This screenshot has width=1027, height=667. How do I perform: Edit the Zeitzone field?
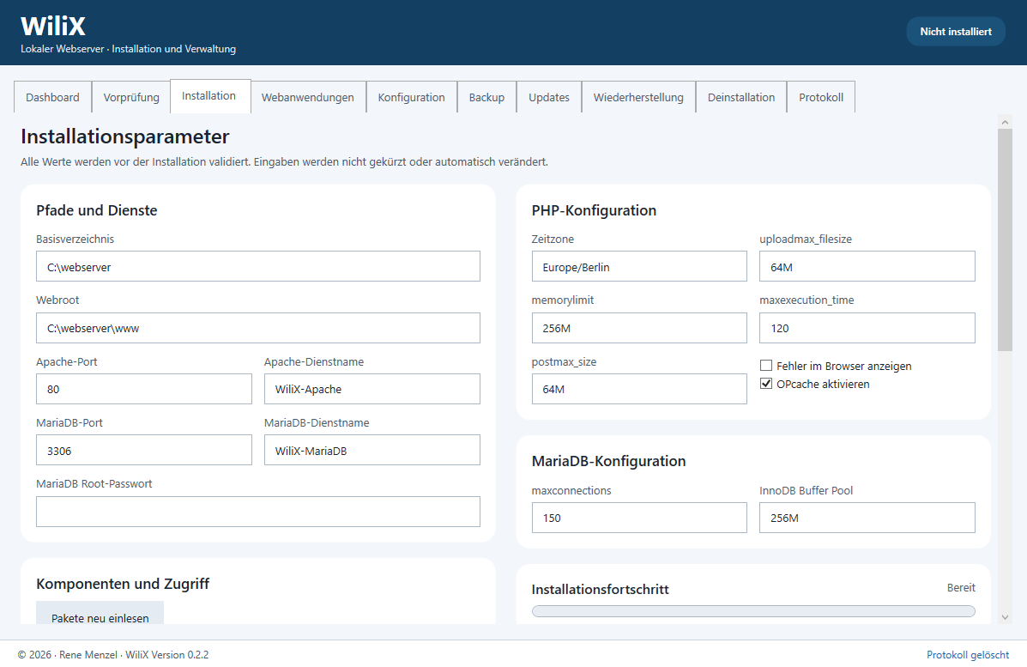point(639,267)
